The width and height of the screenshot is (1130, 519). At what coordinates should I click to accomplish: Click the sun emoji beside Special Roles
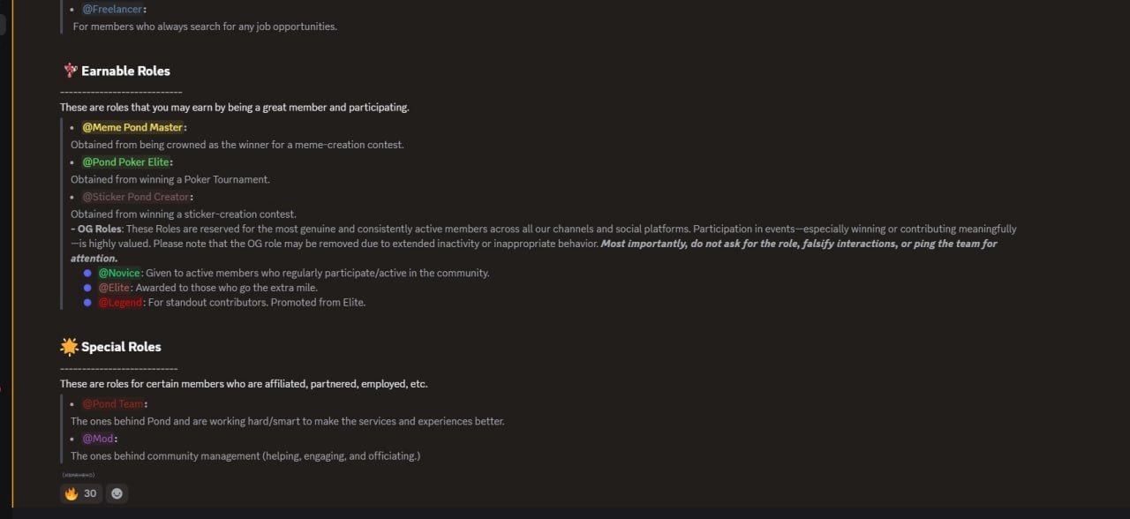[69, 346]
